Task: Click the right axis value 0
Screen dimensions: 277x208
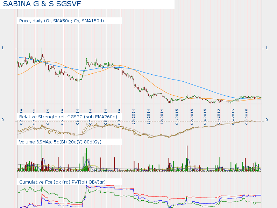Action: (x=267, y=120)
